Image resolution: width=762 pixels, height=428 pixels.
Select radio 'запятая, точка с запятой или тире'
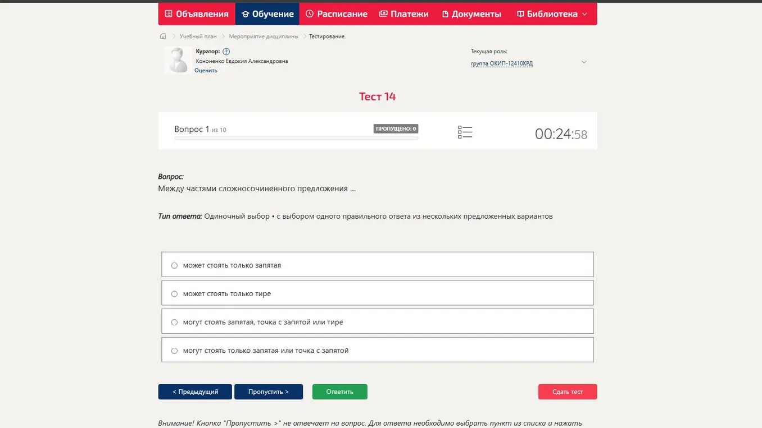(174, 323)
